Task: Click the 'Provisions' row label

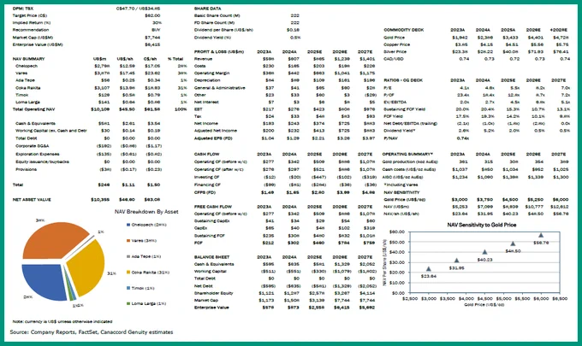Action: pos(26,169)
